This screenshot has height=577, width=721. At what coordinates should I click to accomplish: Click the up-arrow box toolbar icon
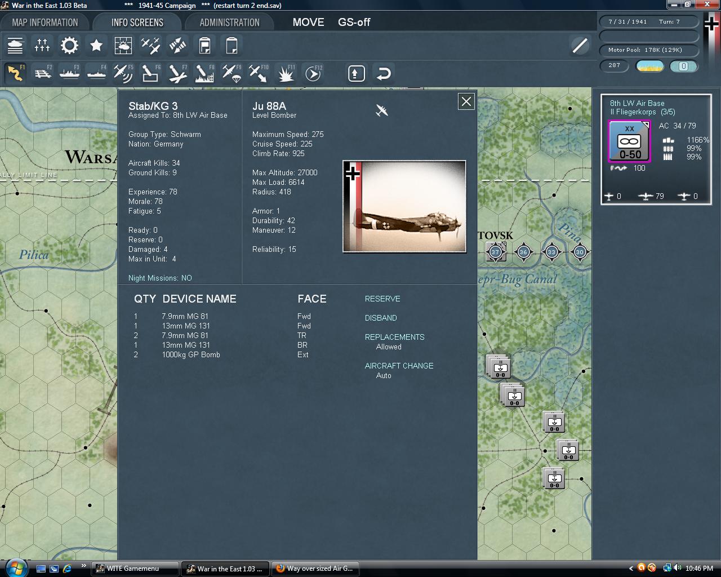357,73
